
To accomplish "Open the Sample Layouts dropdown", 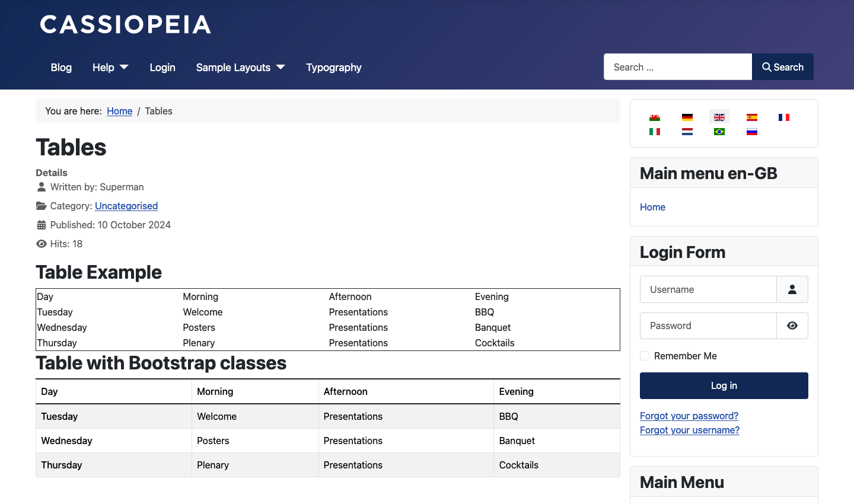I will [x=240, y=68].
